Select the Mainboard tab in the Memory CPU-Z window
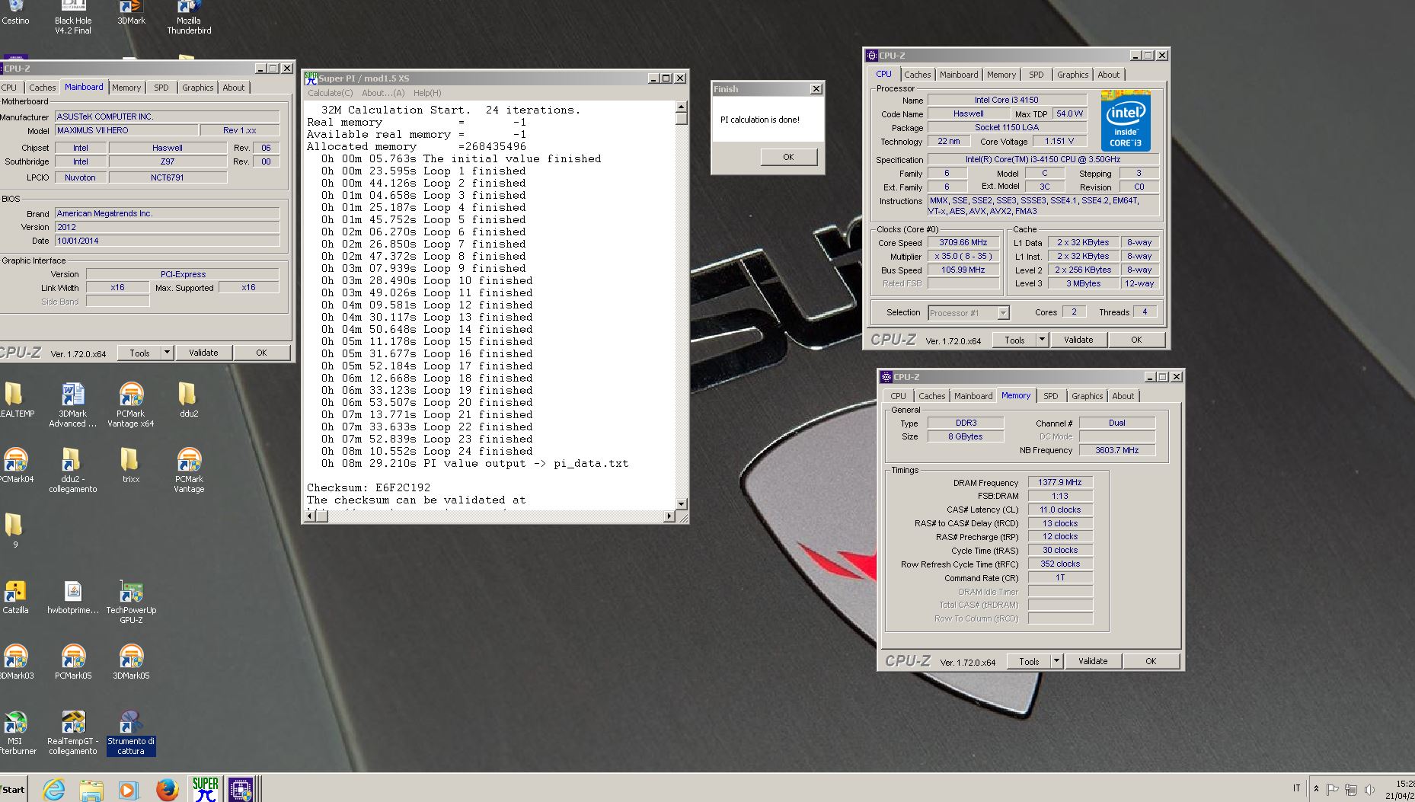This screenshot has width=1415, height=802. [973, 396]
